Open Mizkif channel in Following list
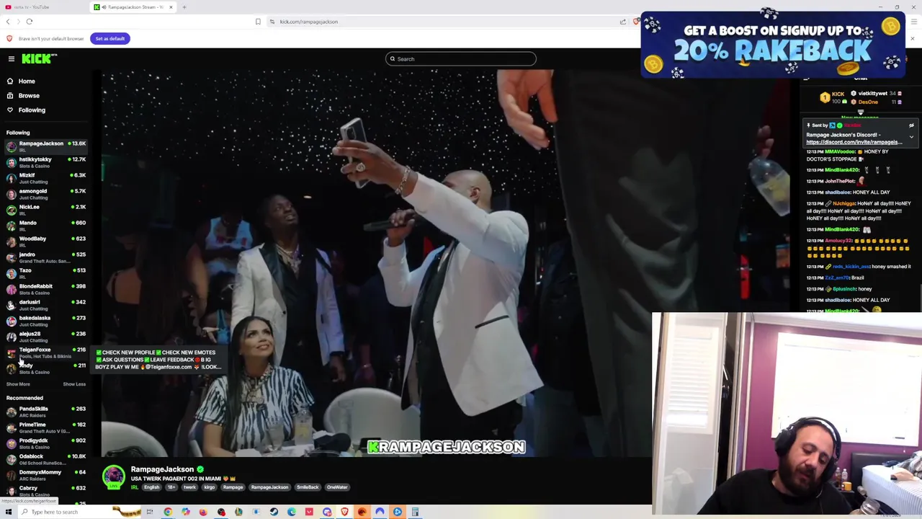Image resolution: width=922 pixels, height=519 pixels. point(46,177)
